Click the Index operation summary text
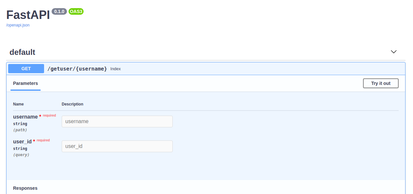The image size is (413, 194). pyautogui.click(x=116, y=69)
